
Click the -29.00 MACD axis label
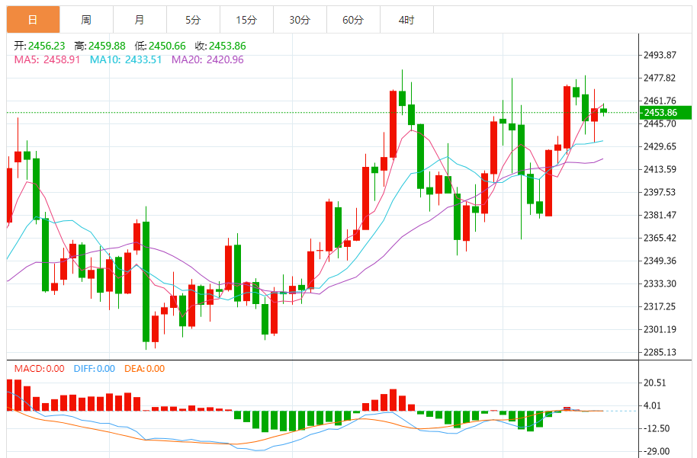(657, 451)
